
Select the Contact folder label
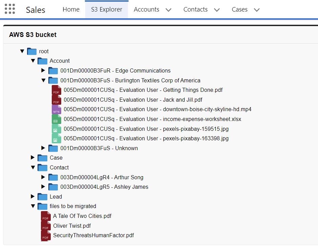59,167
